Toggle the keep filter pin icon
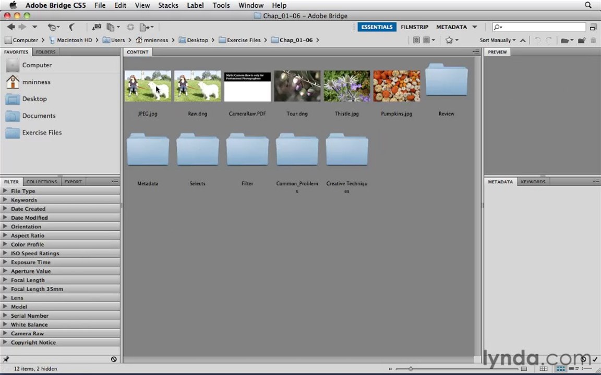 (6, 359)
